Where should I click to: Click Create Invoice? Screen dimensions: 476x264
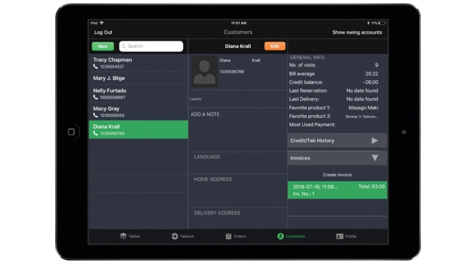pos(337,174)
